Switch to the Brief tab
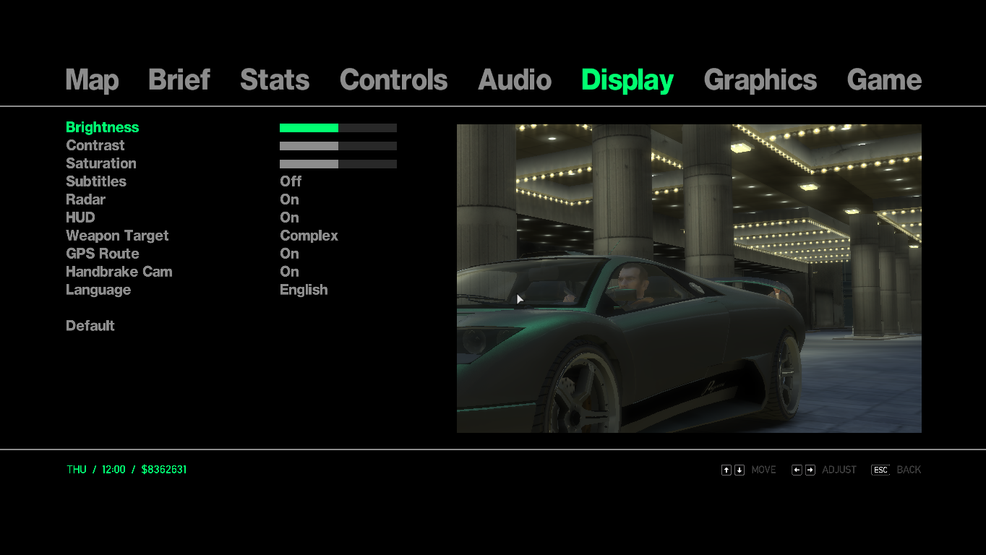 [x=179, y=79]
